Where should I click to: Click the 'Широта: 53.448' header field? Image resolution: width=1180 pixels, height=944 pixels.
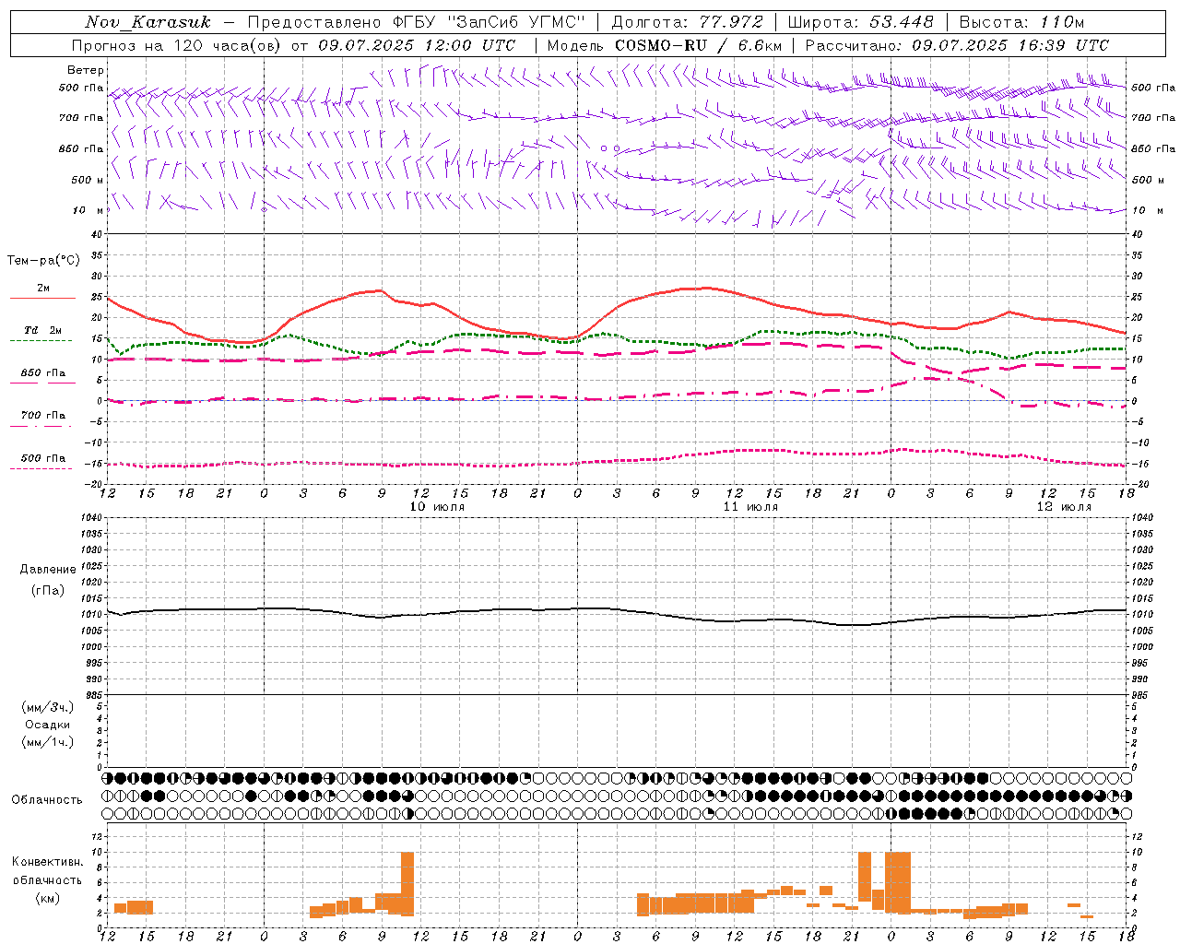pyautogui.click(x=860, y=22)
